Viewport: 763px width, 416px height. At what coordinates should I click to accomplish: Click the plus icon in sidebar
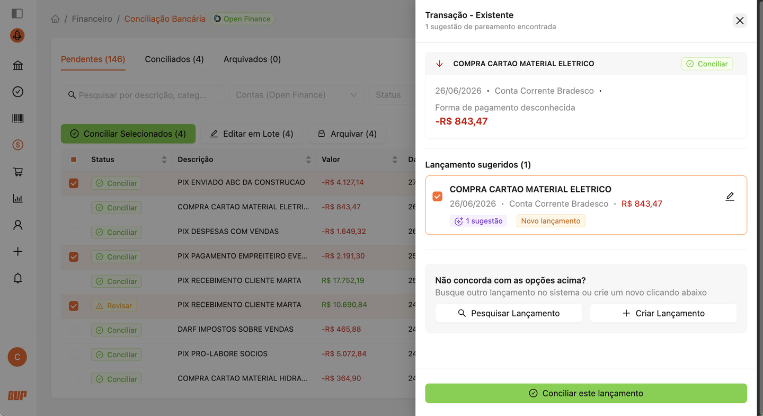(x=18, y=251)
